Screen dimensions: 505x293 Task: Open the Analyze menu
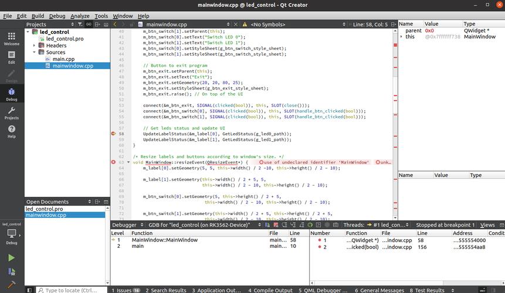80,16
